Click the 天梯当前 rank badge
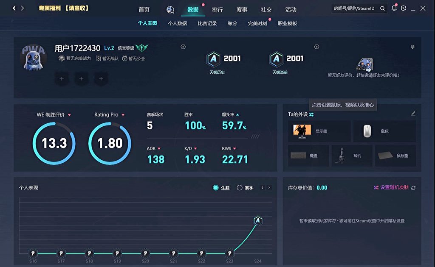The height and width of the screenshot is (267, 435). click(276, 59)
